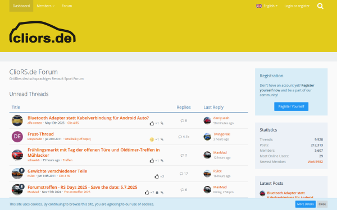Sort threads by Title column
Image resolution: width=337 pixels, height=210 pixels.
(x=16, y=107)
